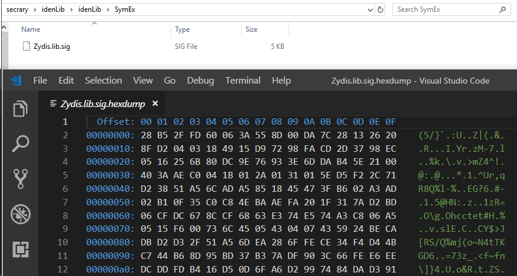This screenshot has height=276, width=517.
Task: Open the File menu
Action: (40, 81)
